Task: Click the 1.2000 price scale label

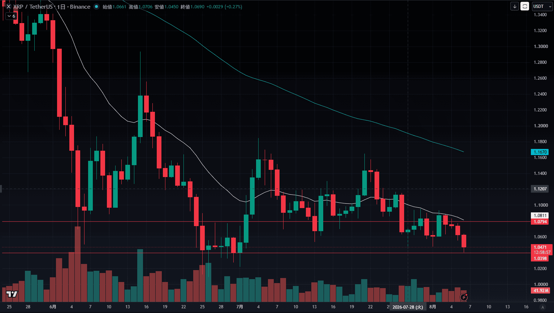Action: tap(540, 126)
